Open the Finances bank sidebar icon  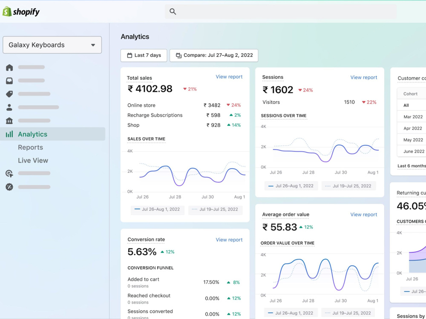coord(9,120)
